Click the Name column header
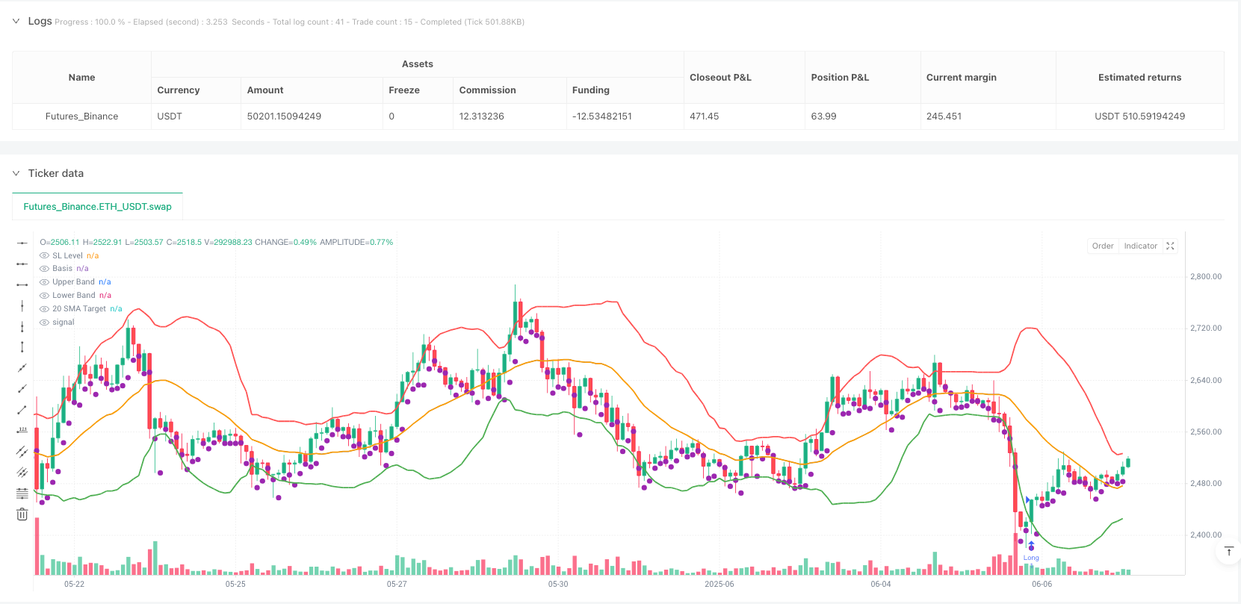This screenshot has height=604, width=1241. pos(81,78)
